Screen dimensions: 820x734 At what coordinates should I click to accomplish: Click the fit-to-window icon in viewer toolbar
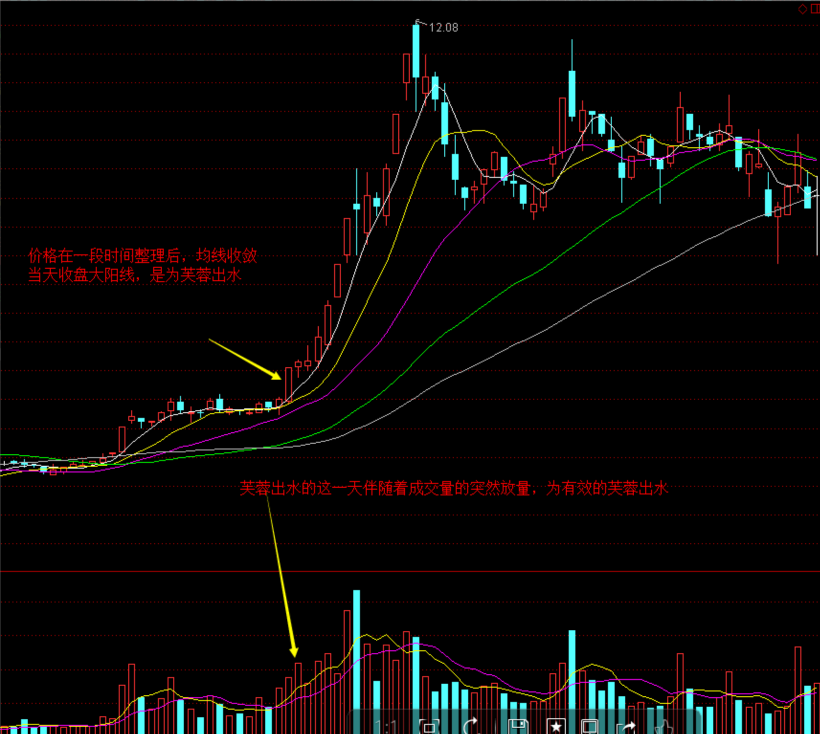click(429, 727)
